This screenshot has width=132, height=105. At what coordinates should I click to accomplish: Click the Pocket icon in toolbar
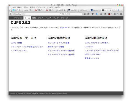pos(93,14)
